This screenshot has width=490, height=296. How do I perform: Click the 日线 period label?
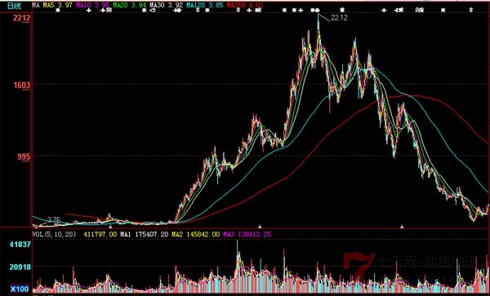[14, 6]
